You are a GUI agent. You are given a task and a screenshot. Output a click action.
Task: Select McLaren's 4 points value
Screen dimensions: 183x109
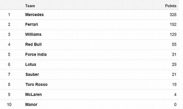[x=175, y=94]
